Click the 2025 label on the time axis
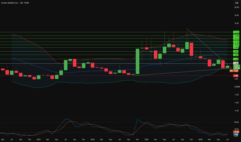 click(x=146, y=139)
